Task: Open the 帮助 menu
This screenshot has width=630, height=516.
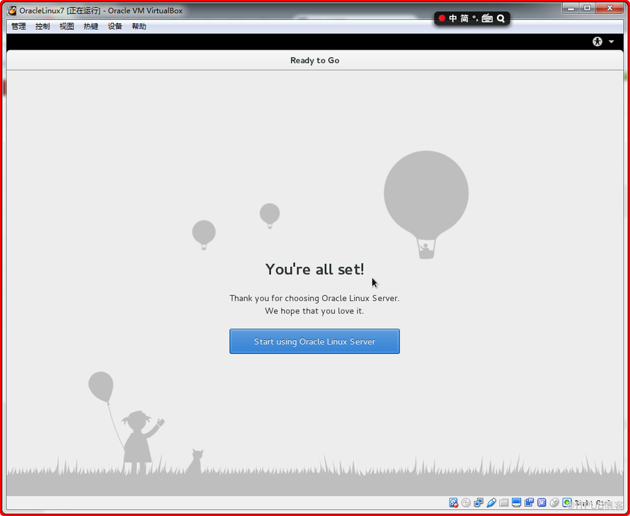Action: [x=139, y=26]
